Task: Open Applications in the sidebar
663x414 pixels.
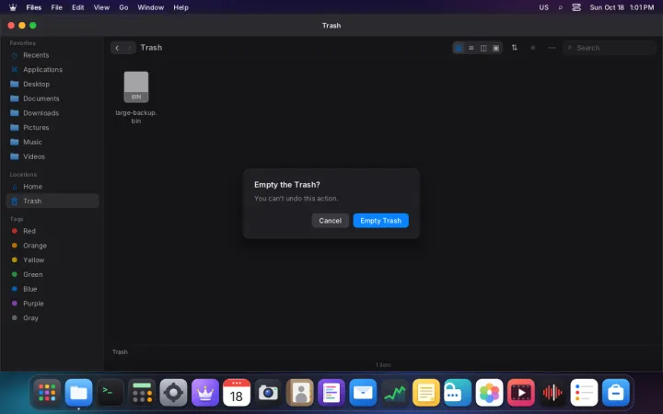Action: pyautogui.click(x=52, y=69)
